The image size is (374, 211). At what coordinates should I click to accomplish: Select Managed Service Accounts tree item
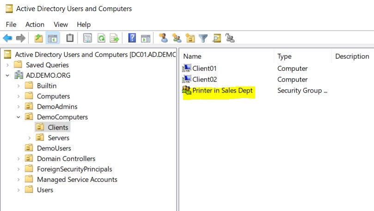(x=77, y=179)
